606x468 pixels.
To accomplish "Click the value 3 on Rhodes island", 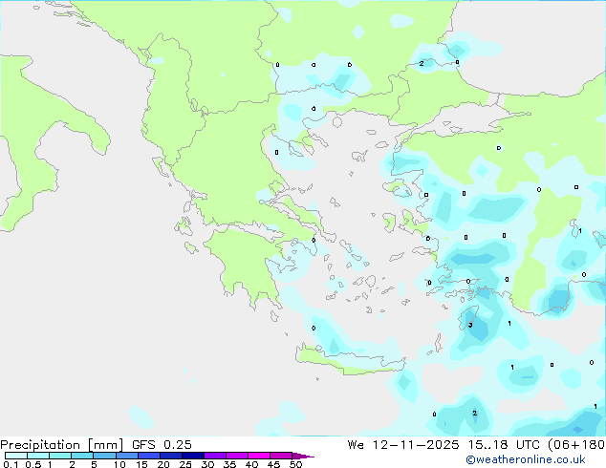I will (470, 325).
